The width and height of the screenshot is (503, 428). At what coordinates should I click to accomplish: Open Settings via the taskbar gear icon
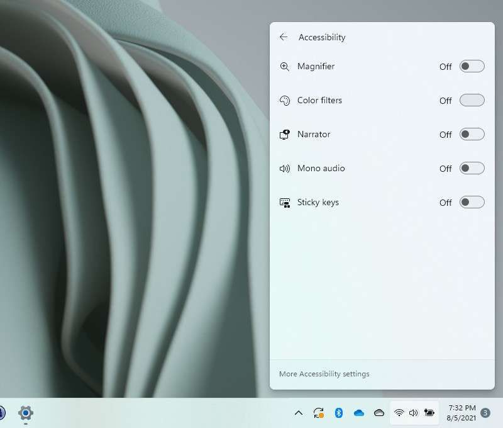pos(25,413)
